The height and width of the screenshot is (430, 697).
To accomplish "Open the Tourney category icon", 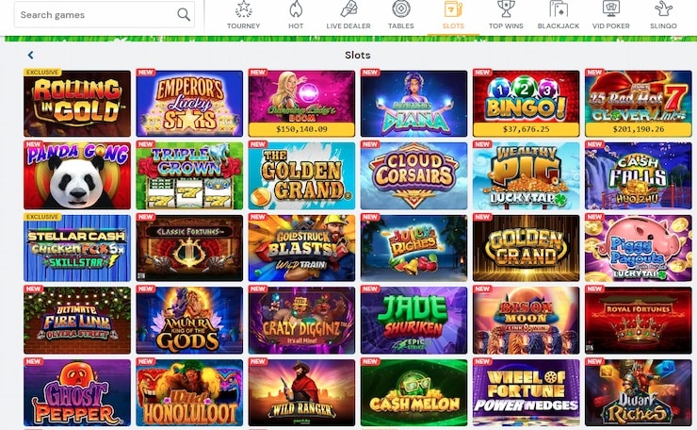I will tap(243, 9).
